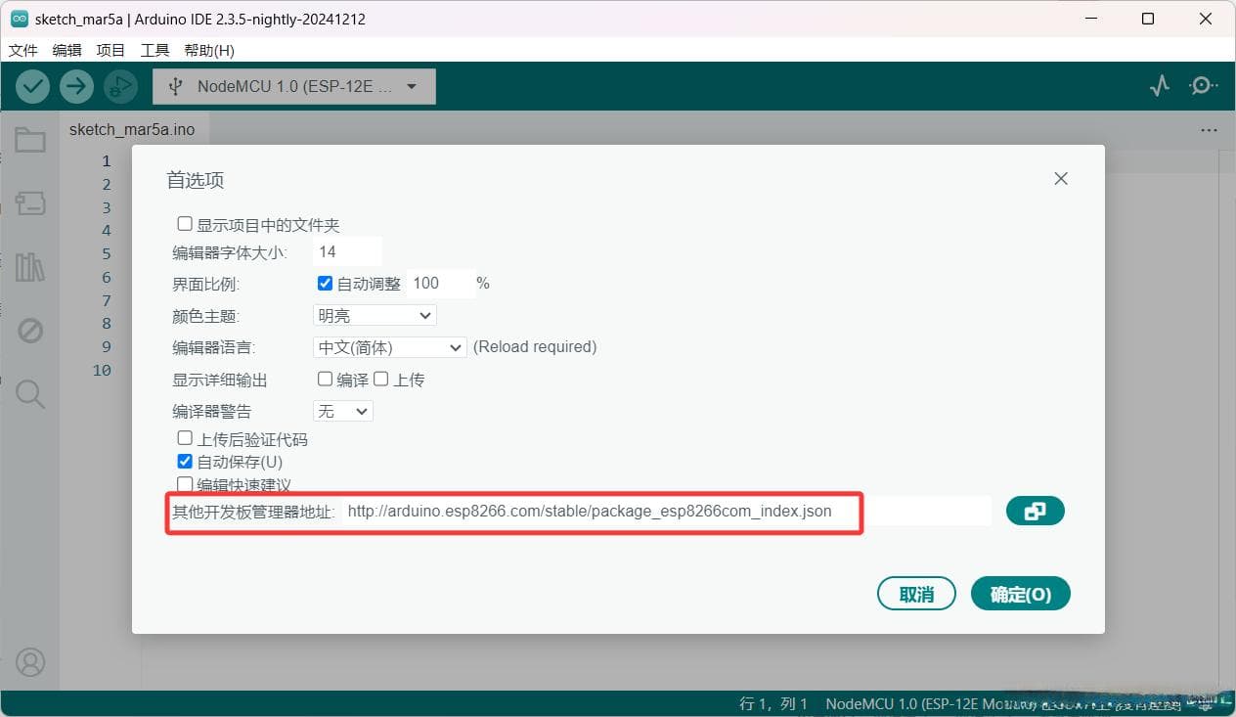The height and width of the screenshot is (717, 1236).
Task: Open the additional boards URLs editor icon
Action: click(1035, 511)
